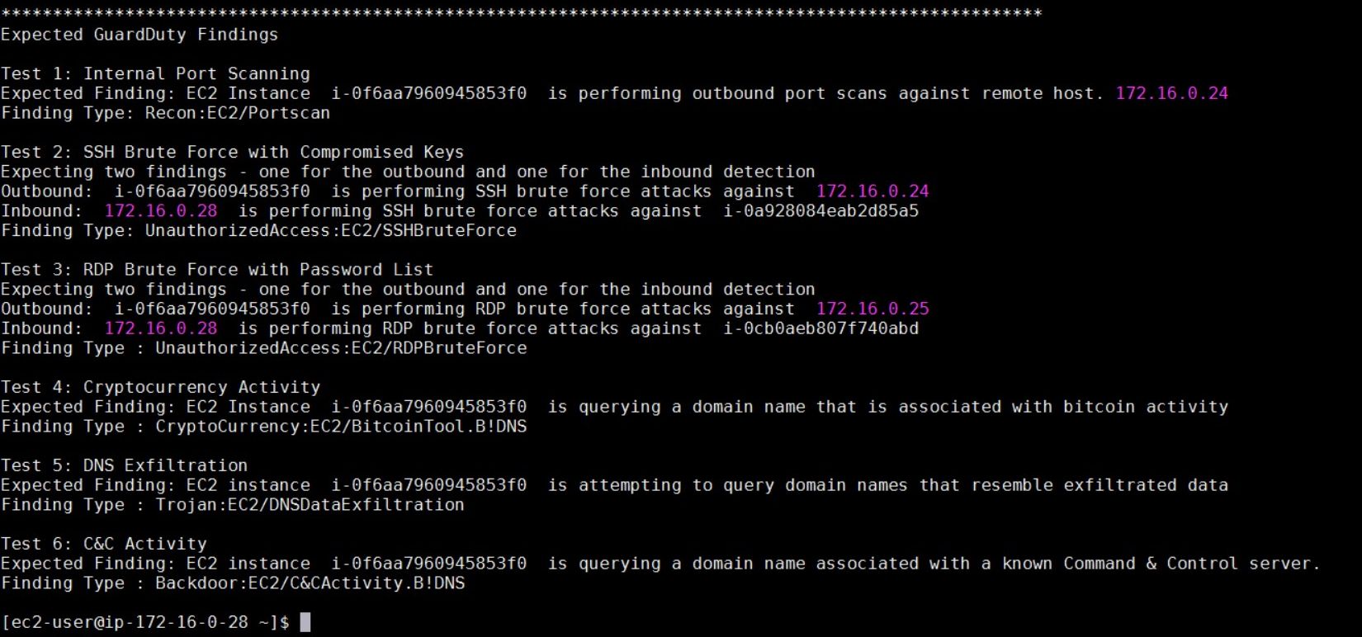This screenshot has width=1362, height=637.
Task: Click Test 5: DNS Exfiltration heading
Action: 124,465
